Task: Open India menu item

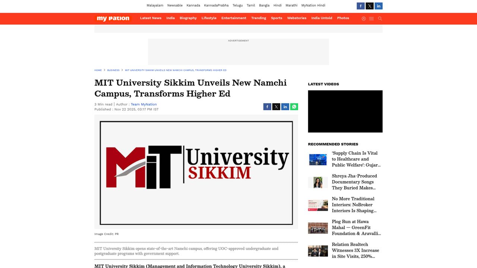Action: [x=171, y=18]
